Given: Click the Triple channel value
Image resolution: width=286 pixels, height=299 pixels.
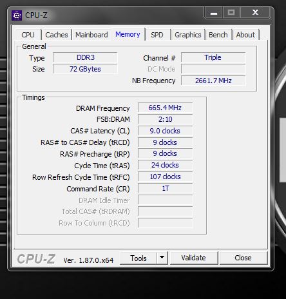Looking at the screenshot, I should (x=213, y=57).
